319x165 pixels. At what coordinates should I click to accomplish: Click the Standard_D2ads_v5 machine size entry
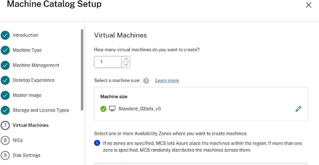pos(139,109)
